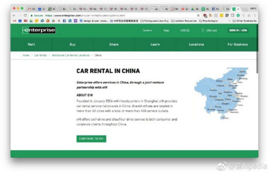Switch to the Google Drive browser tab
Screen dimensions: 268x172
(x=195, y=9)
